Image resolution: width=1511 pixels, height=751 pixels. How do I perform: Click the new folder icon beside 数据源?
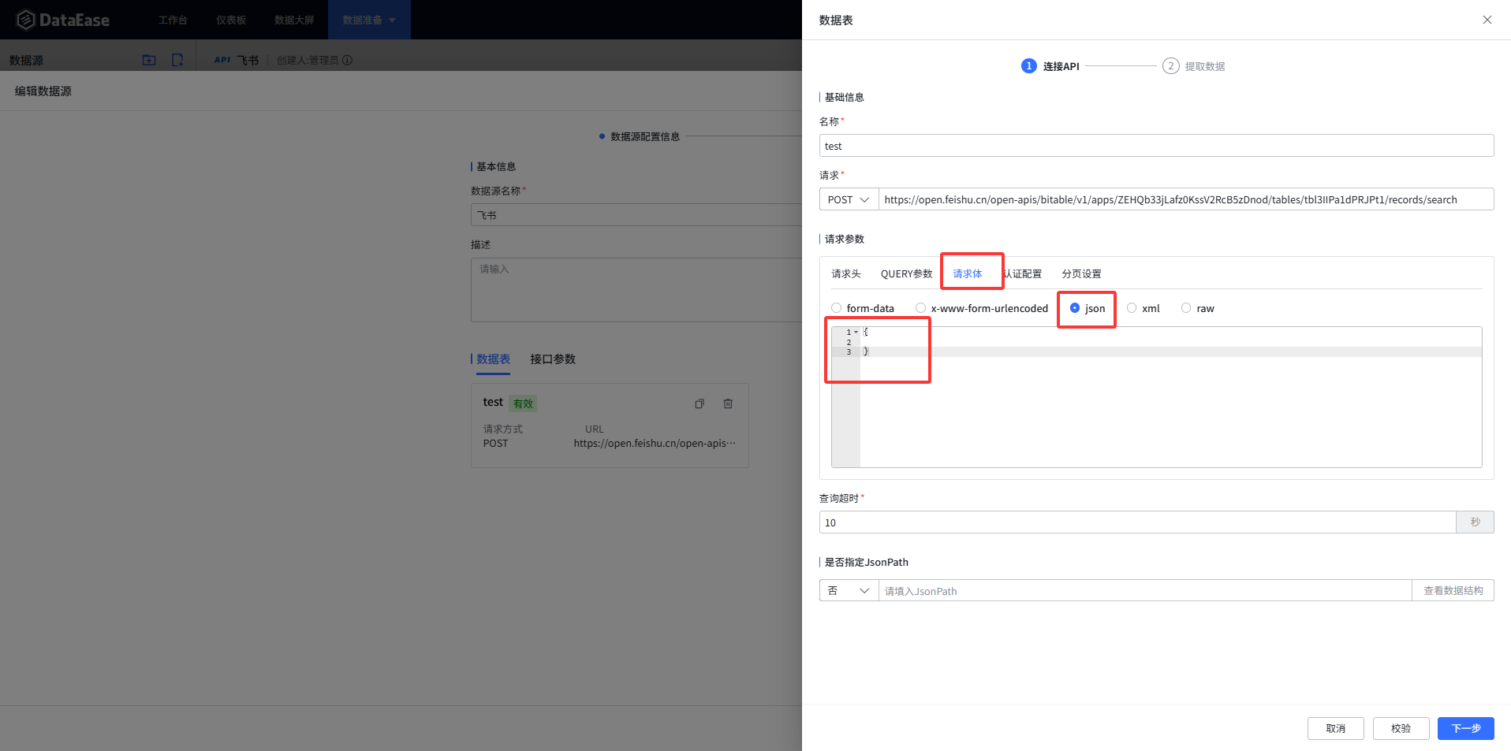(148, 59)
